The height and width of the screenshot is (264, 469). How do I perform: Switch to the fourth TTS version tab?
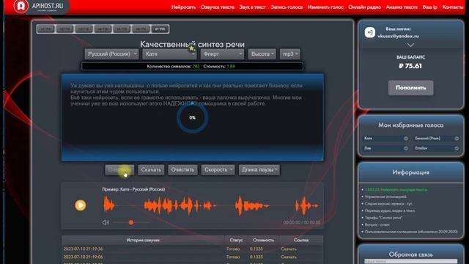pyautogui.click(x=103, y=29)
